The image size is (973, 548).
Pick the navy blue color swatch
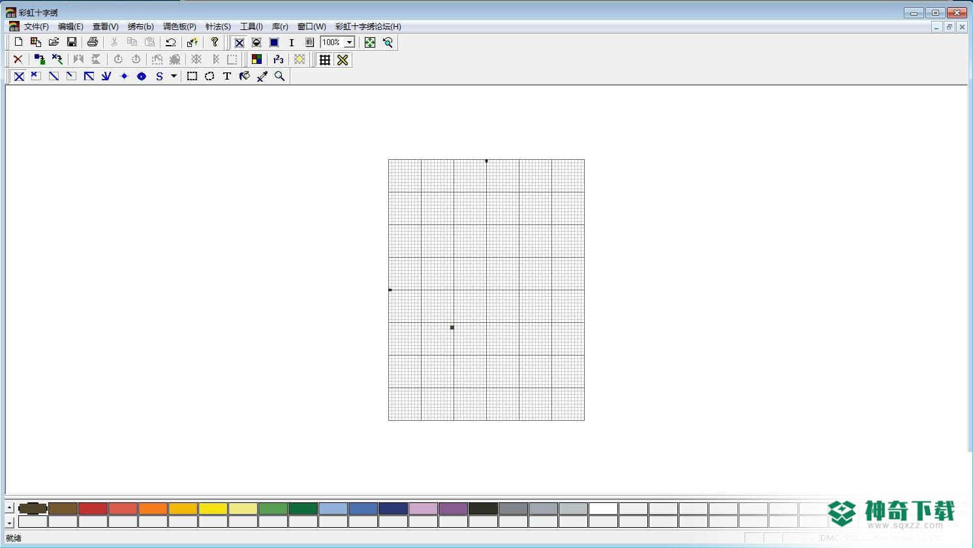tap(393, 508)
